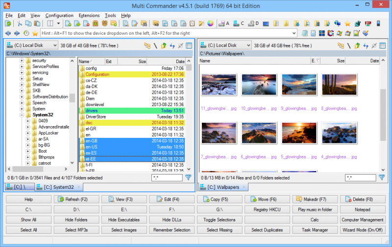Click the Show All button
Viewport: 392px width, 247px height.
pos(28,220)
